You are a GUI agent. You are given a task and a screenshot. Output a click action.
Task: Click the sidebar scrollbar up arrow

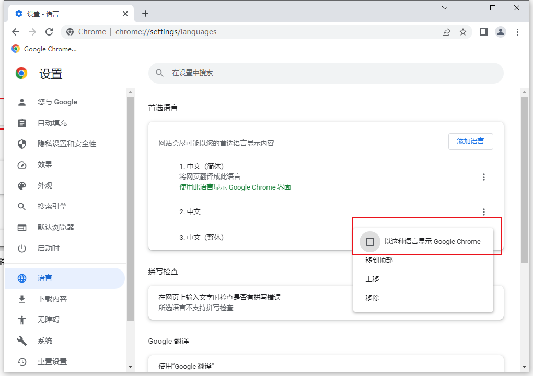(130, 92)
